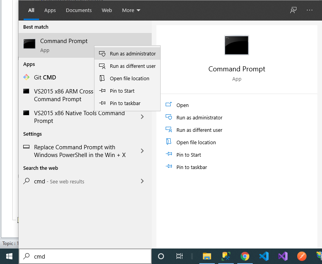Click Pin to taskbar in preview pane
Screen dimensions: 322x264
[192, 167]
